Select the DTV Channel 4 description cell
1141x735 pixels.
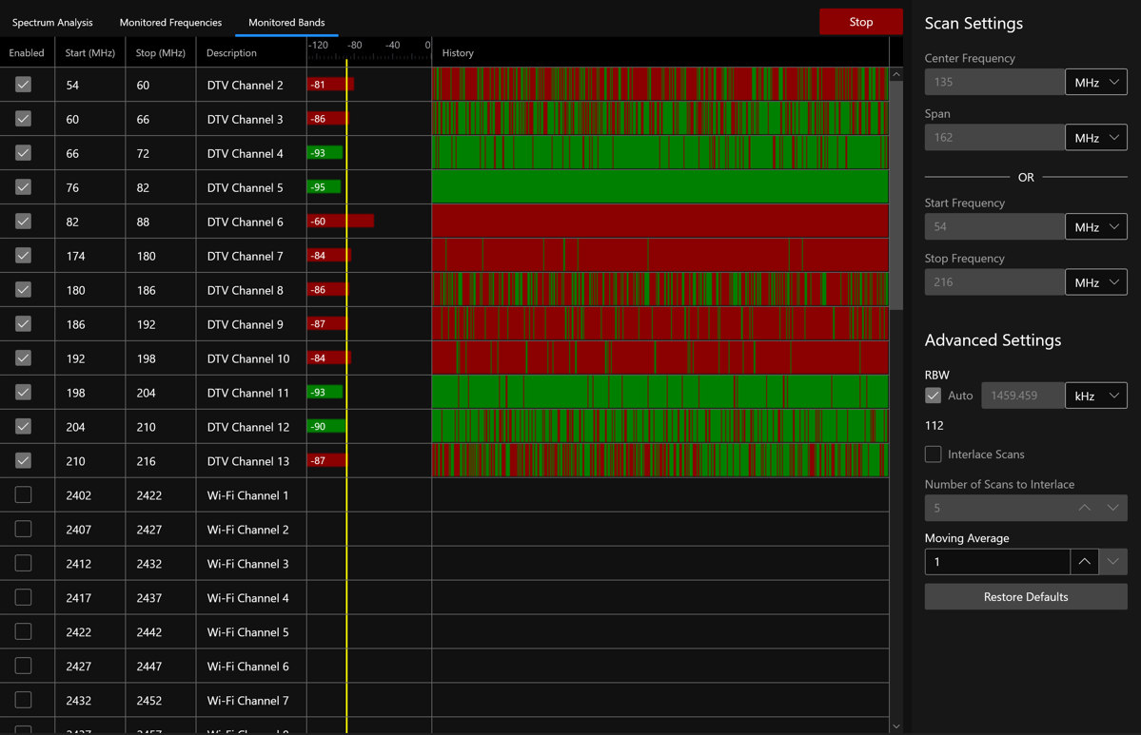[x=251, y=153]
